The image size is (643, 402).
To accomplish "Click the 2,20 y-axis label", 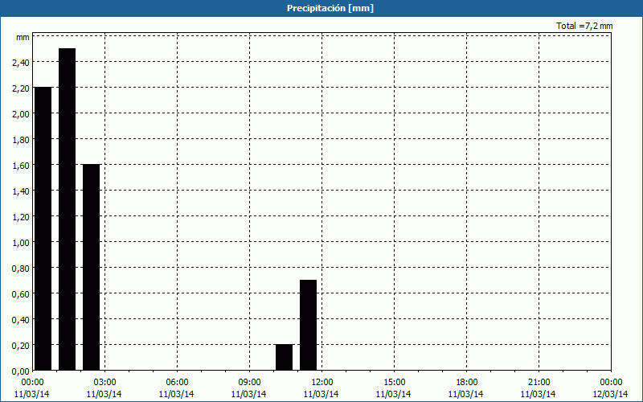I will pos(21,88).
